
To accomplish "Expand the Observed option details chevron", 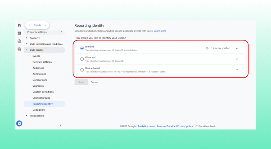I will point(237,59).
